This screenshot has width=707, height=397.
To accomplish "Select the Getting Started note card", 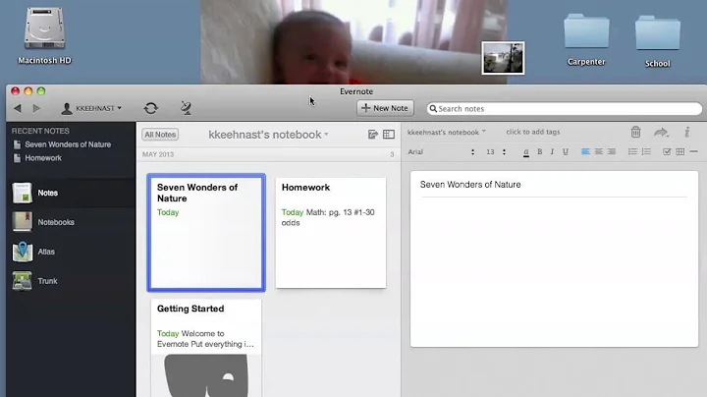I will [x=206, y=348].
